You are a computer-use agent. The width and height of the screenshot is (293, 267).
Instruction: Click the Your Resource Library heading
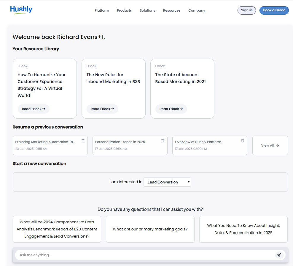[36, 49]
